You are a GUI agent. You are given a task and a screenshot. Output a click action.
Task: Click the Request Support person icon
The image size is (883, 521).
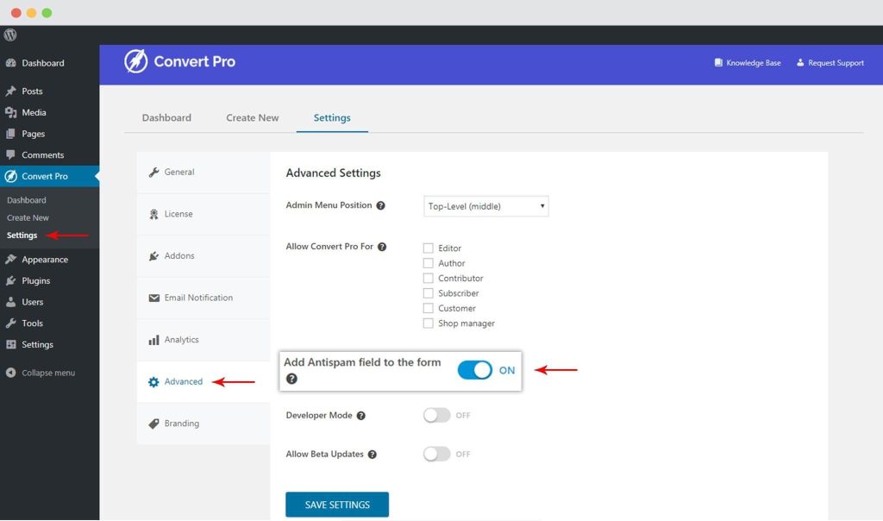[x=800, y=62]
